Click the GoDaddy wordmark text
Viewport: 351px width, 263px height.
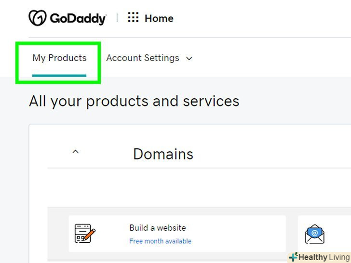(78, 19)
